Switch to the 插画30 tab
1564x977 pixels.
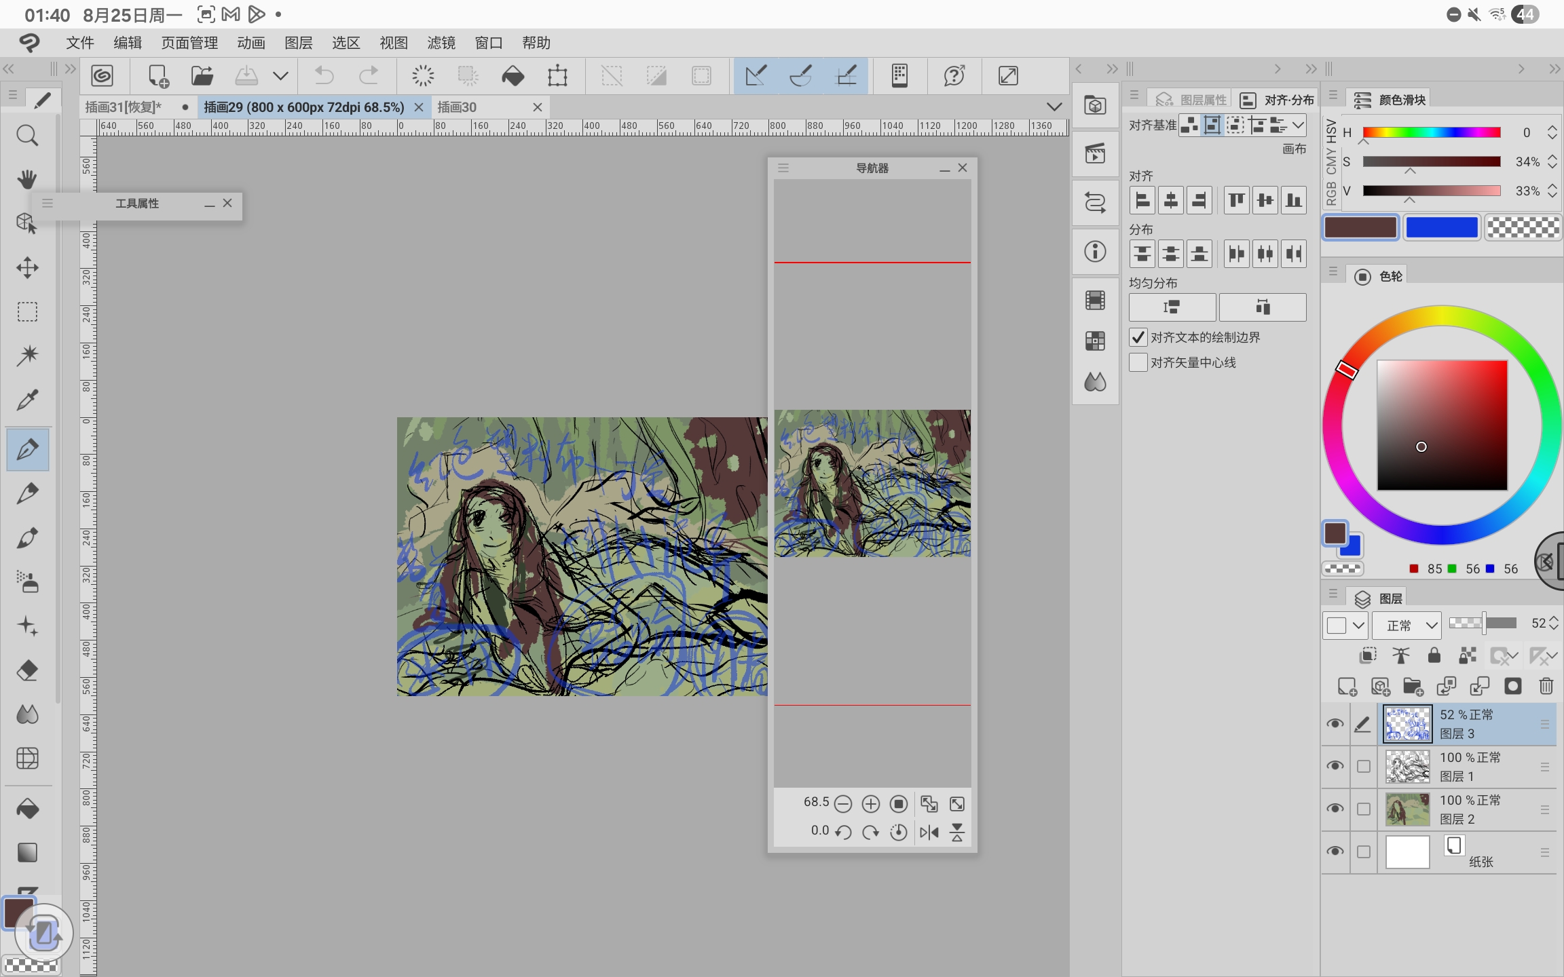(457, 107)
